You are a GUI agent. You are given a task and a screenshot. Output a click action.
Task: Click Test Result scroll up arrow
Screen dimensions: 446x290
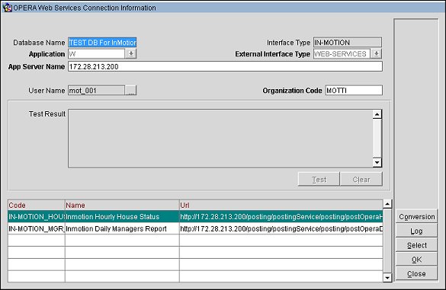click(377, 114)
